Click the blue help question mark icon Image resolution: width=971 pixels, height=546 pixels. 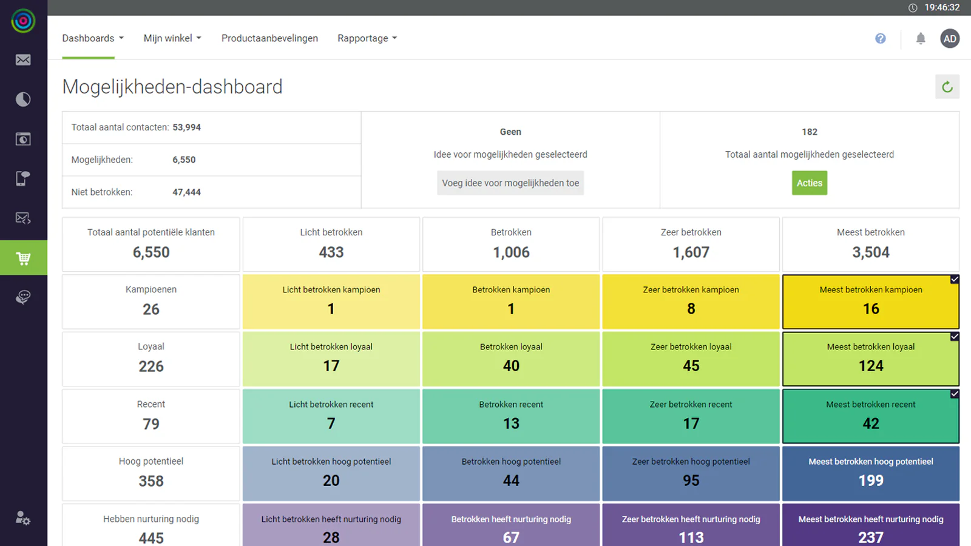click(881, 39)
